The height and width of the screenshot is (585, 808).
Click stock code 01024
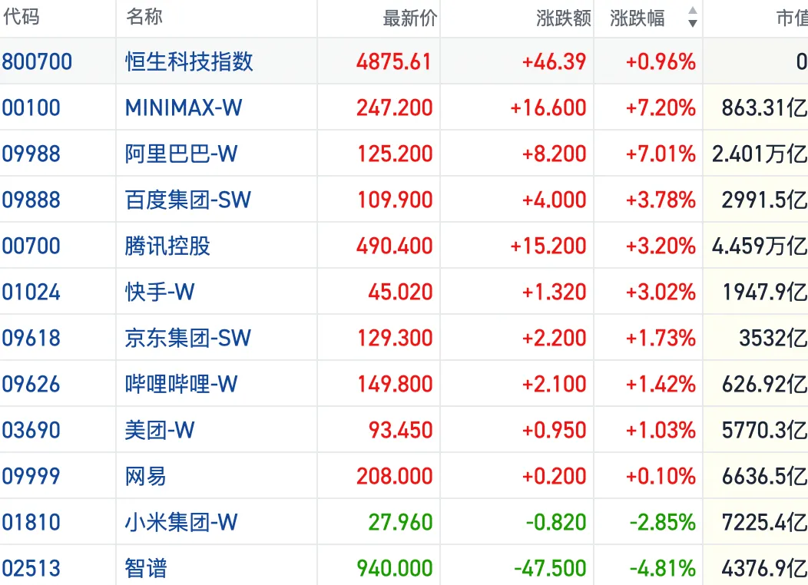point(31,292)
